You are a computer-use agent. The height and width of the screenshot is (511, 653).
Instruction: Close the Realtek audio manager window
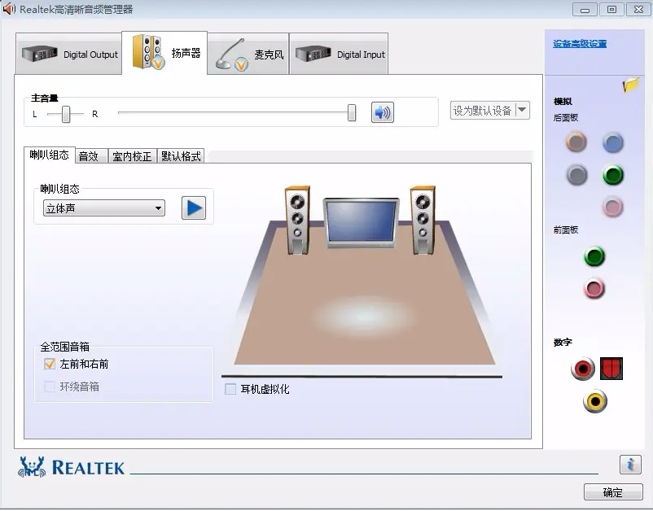[x=638, y=9]
